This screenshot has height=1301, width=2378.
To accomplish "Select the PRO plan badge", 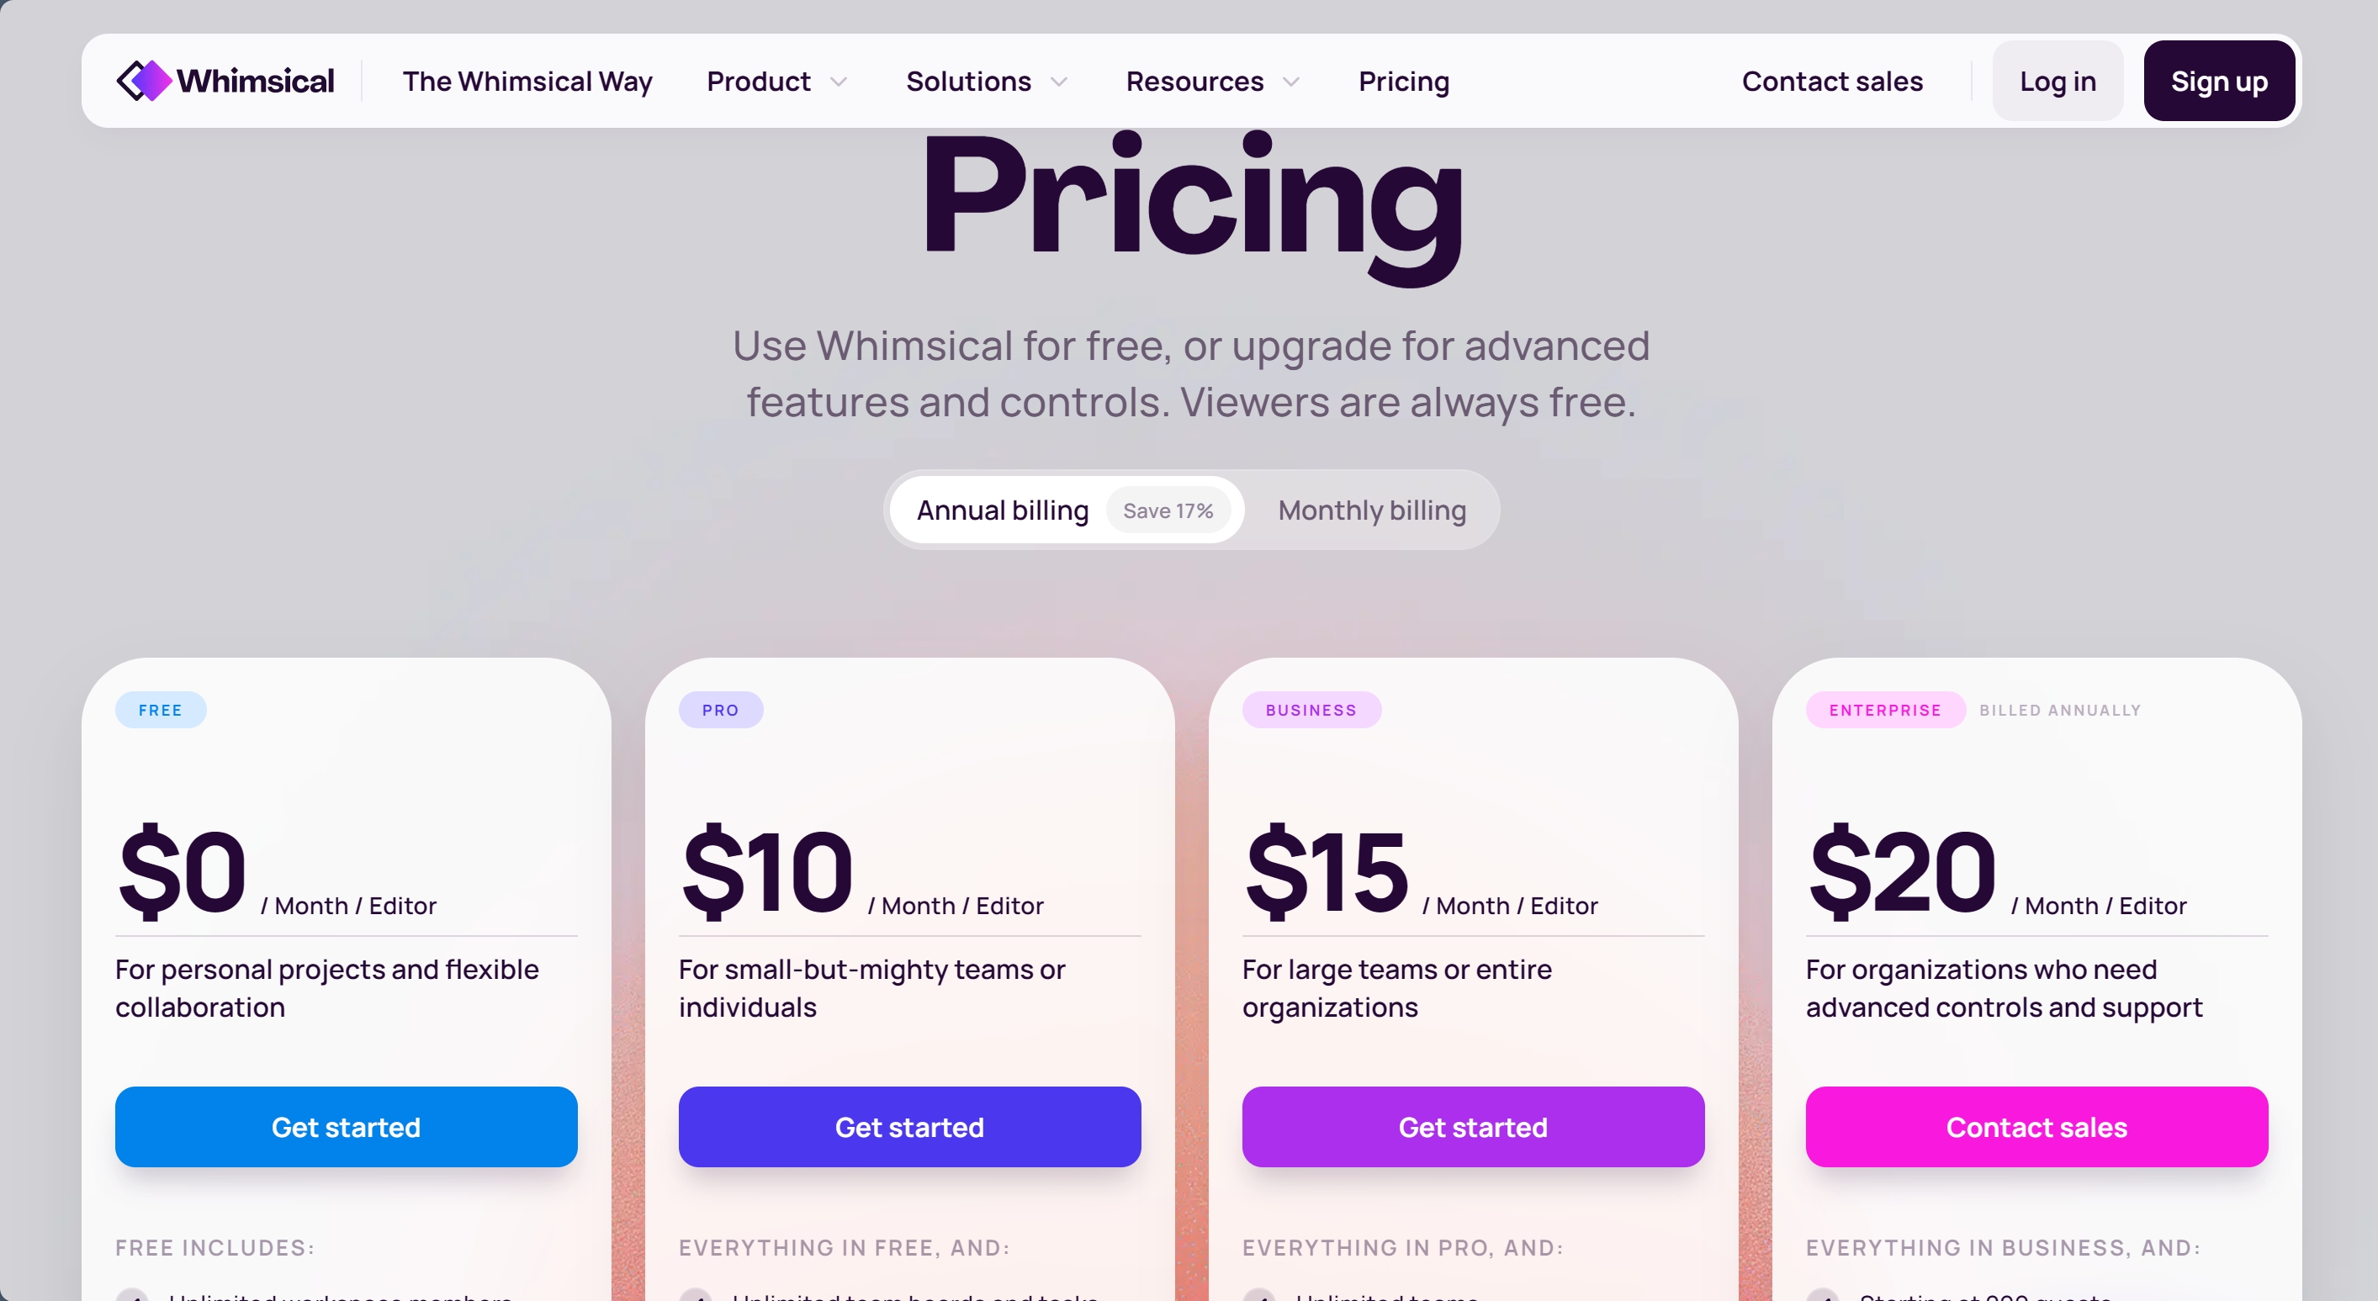I will [721, 710].
